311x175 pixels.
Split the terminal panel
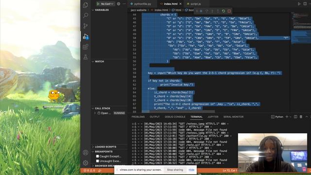point(295,117)
